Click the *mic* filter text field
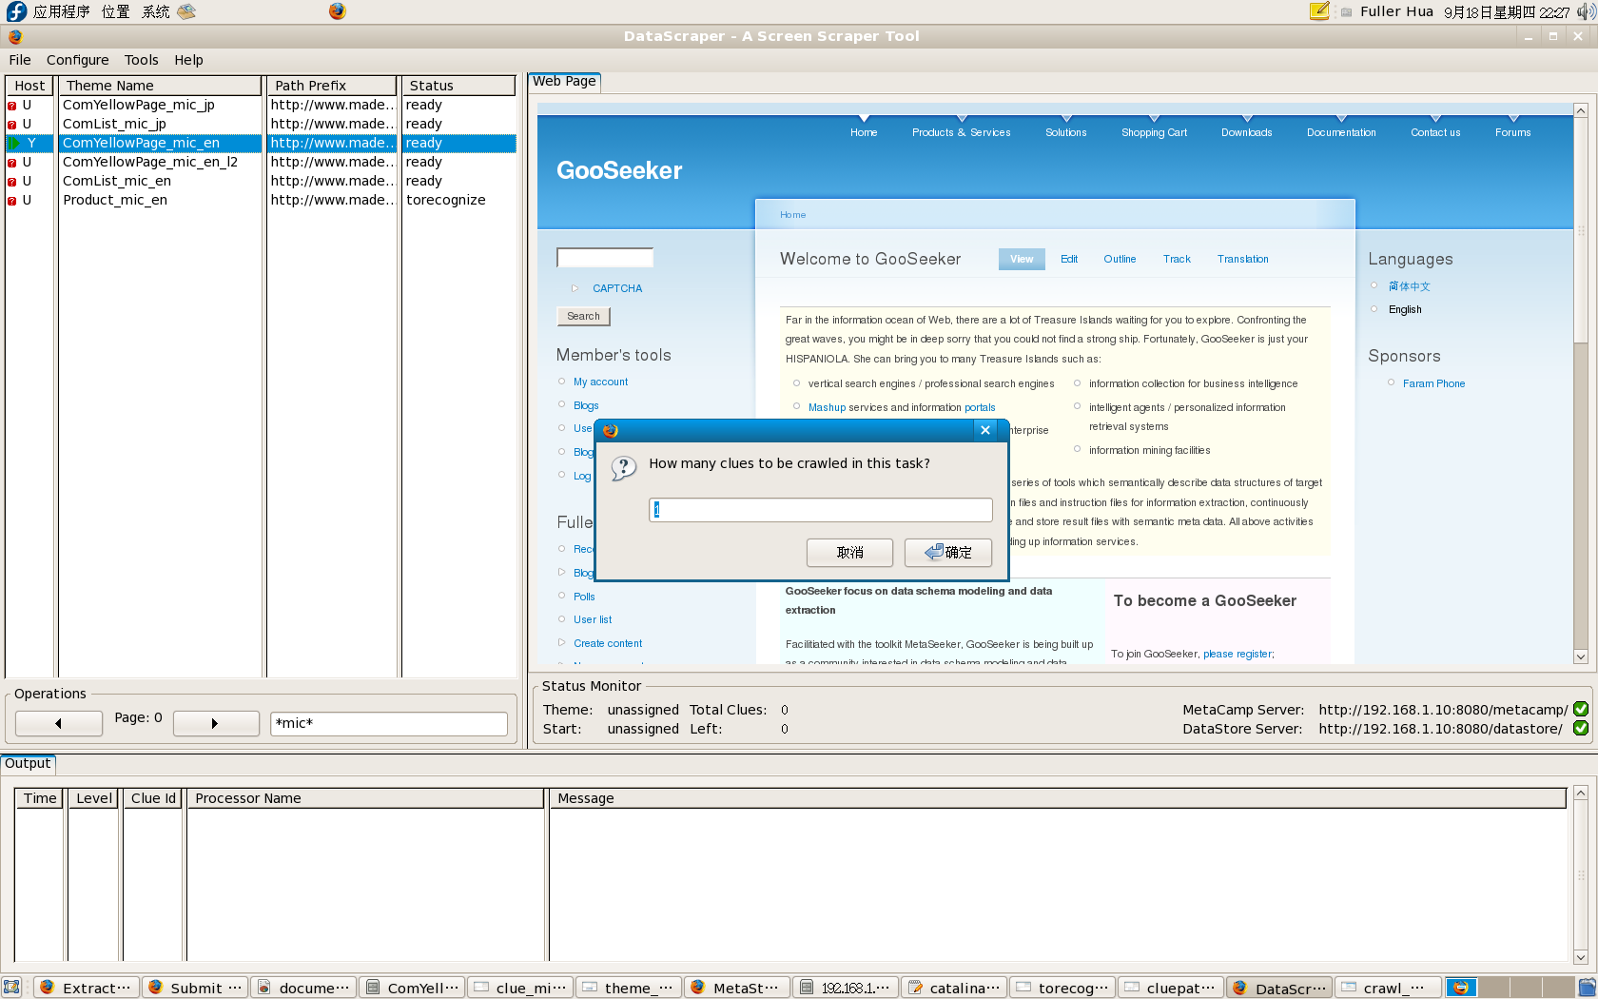The image size is (1598, 999). [x=388, y=723]
